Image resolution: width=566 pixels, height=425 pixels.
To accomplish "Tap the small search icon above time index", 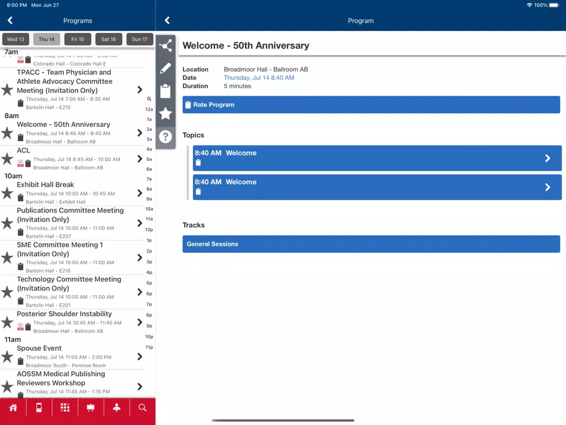I will [149, 99].
